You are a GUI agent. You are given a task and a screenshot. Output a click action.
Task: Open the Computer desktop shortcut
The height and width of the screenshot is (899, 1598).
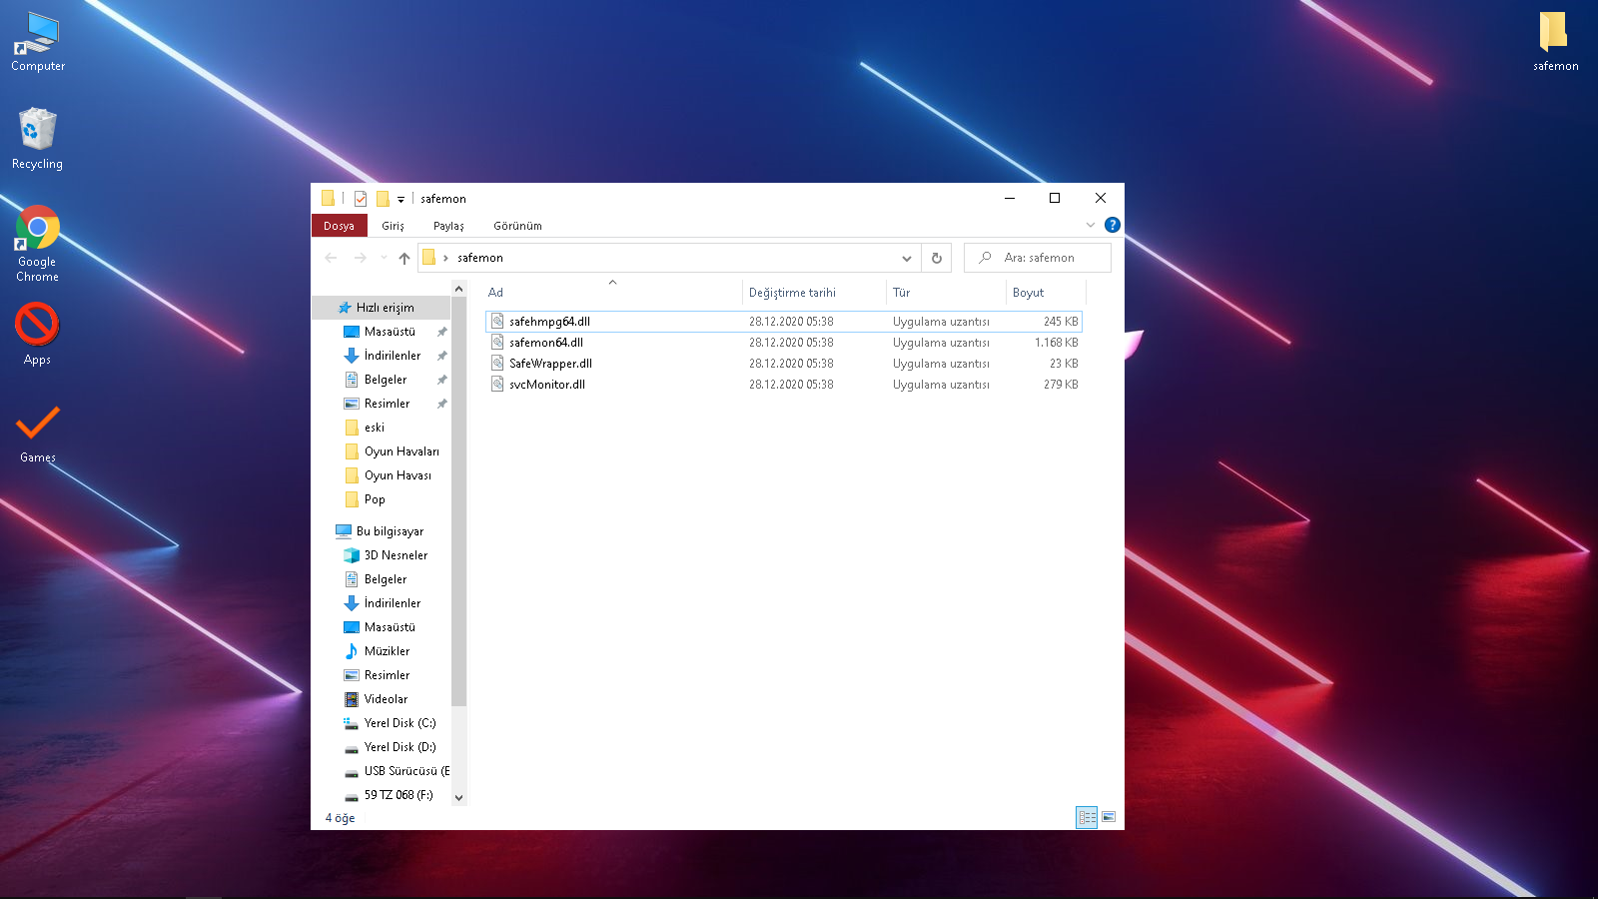(38, 42)
